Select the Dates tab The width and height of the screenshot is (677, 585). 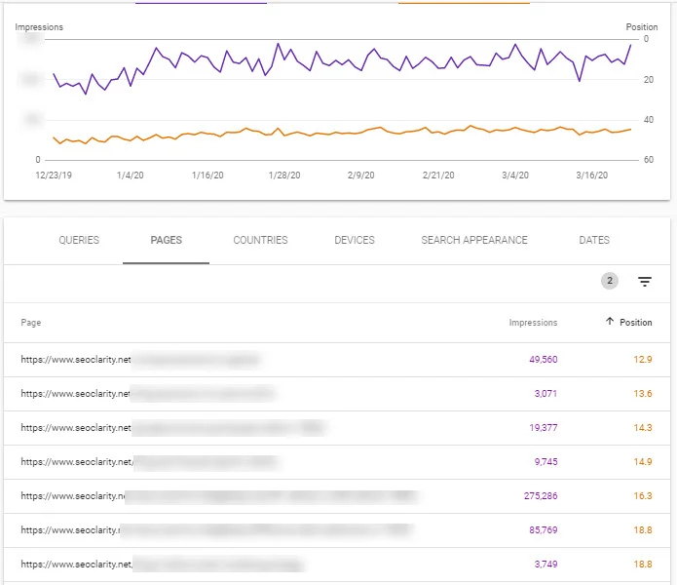pos(594,240)
